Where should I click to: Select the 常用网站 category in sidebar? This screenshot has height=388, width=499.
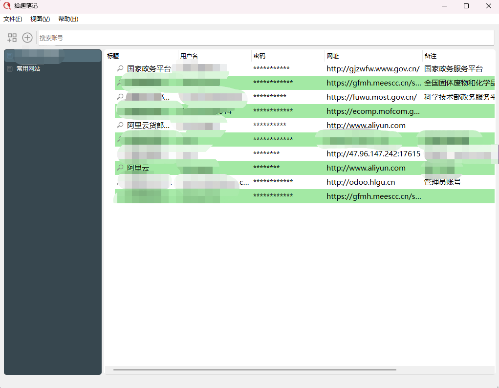(53, 69)
